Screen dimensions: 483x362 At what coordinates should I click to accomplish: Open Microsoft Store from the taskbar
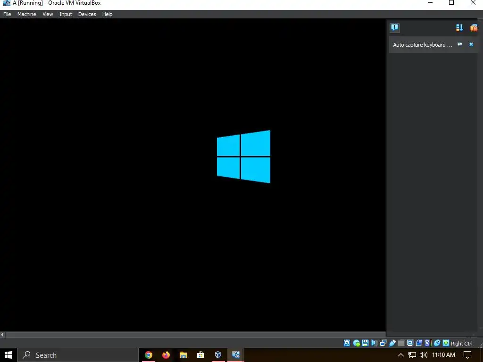[200, 355]
